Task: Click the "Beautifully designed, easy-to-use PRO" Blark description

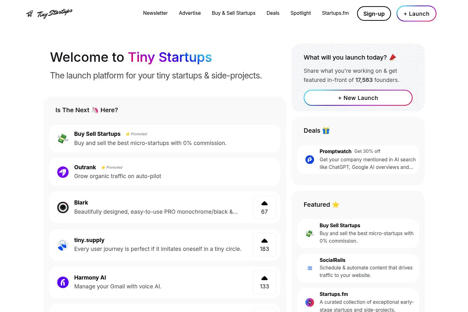Action: pos(156,212)
